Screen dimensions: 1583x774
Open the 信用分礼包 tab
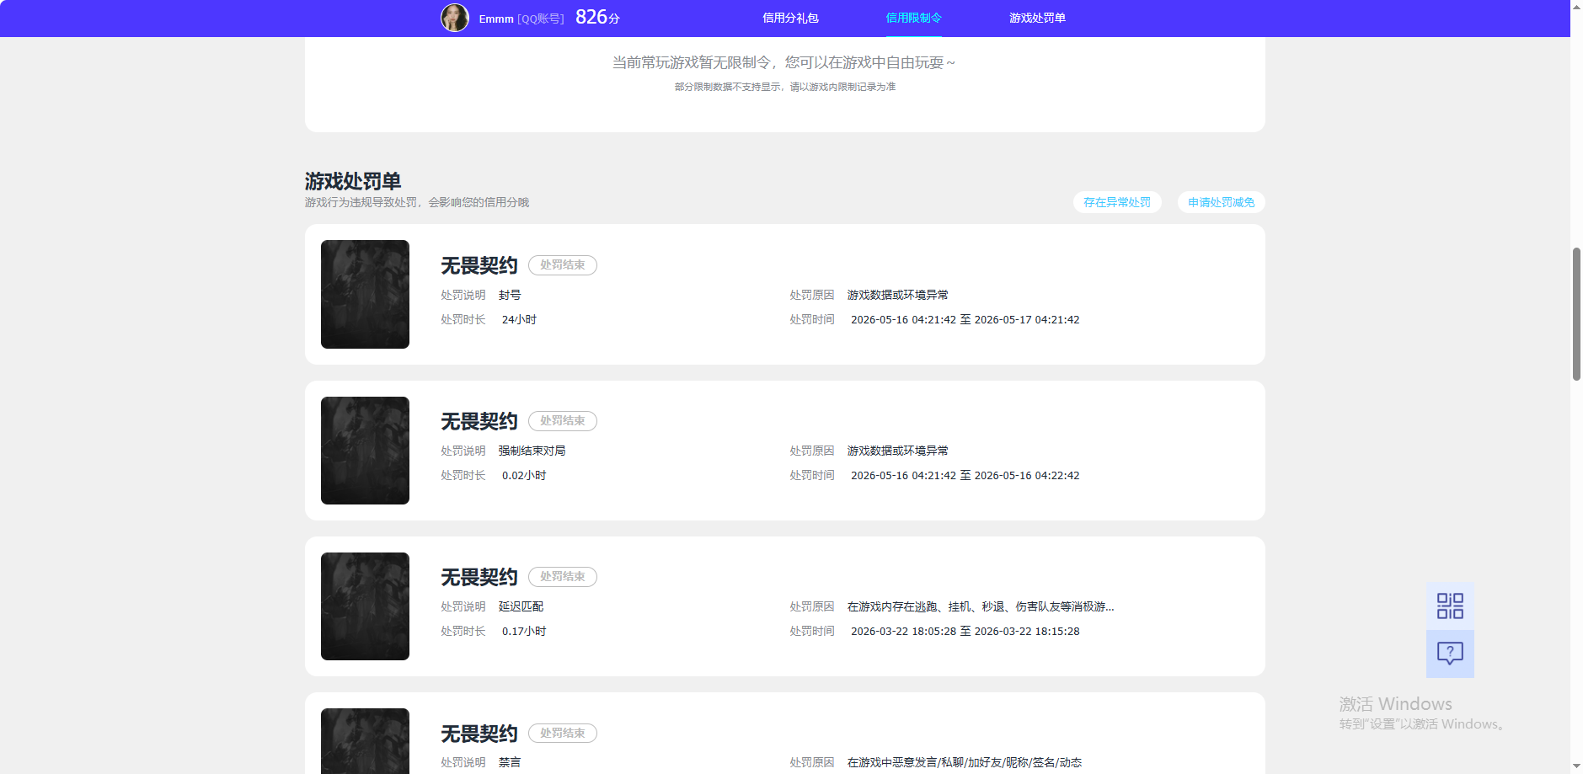coord(790,18)
